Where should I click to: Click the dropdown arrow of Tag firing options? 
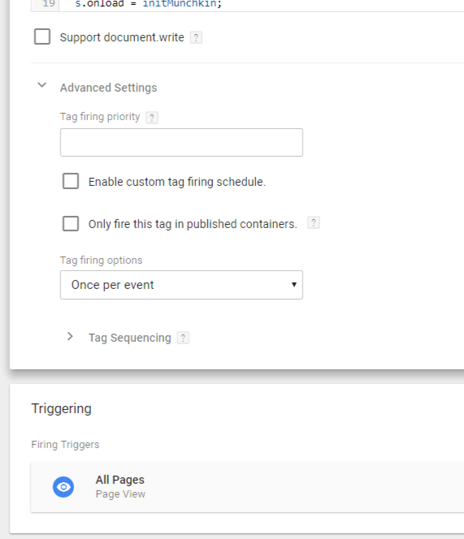click(x=294, y=285)
